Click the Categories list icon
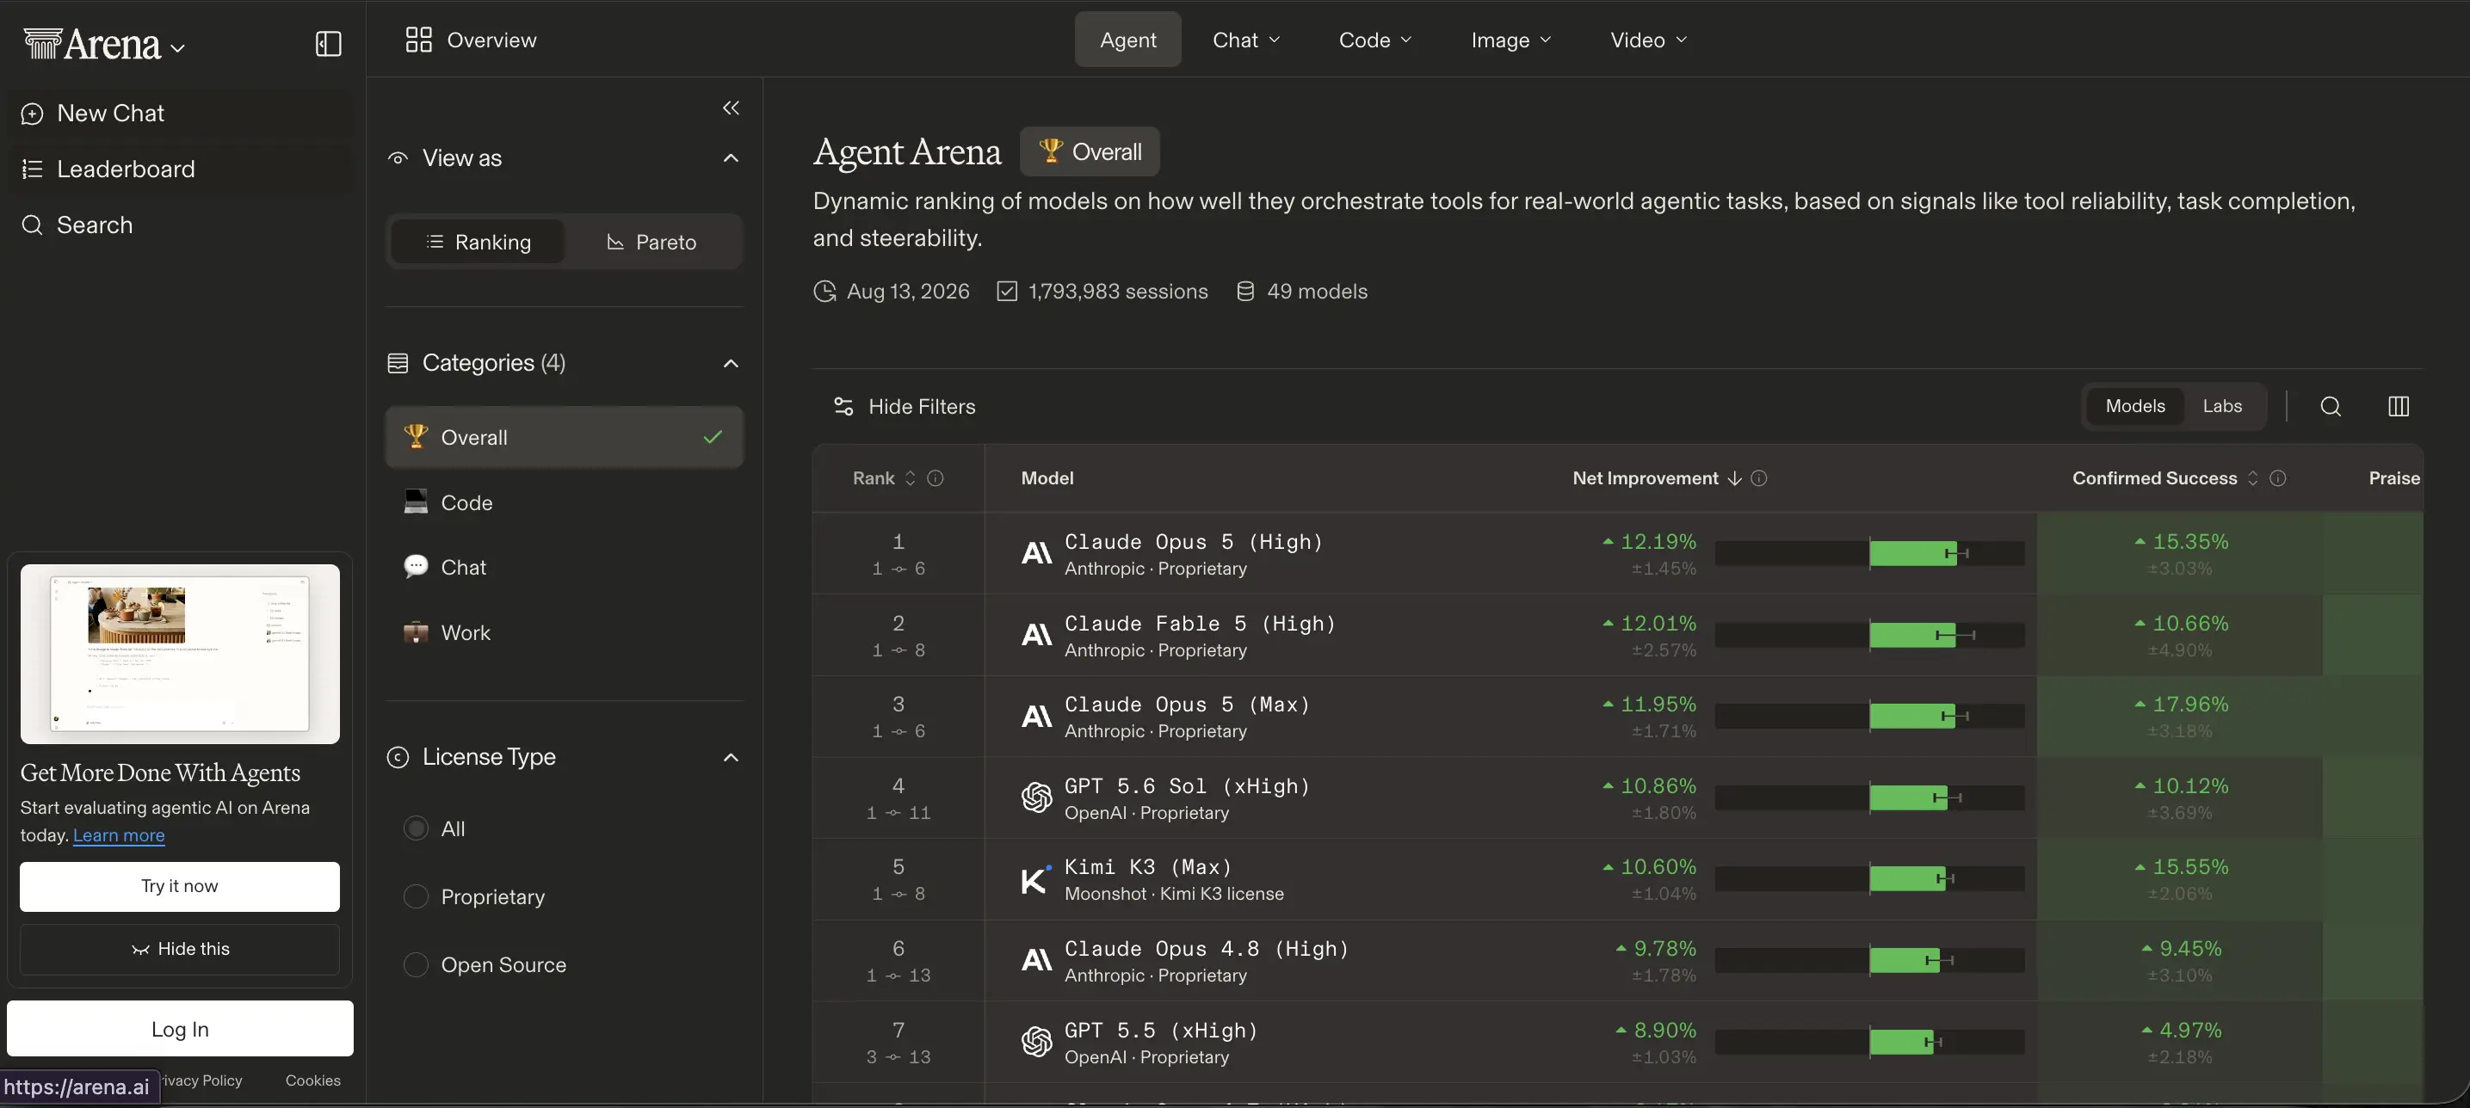The image size is (2470, 1108). pos(397,362)
